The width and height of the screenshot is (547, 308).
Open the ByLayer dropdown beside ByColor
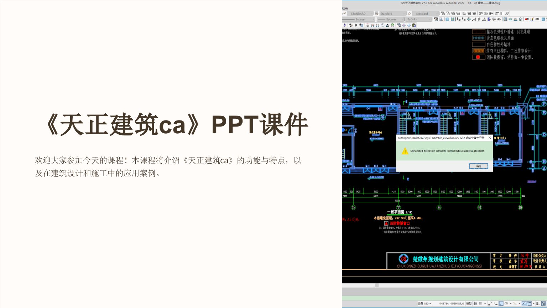pos(390,19)
